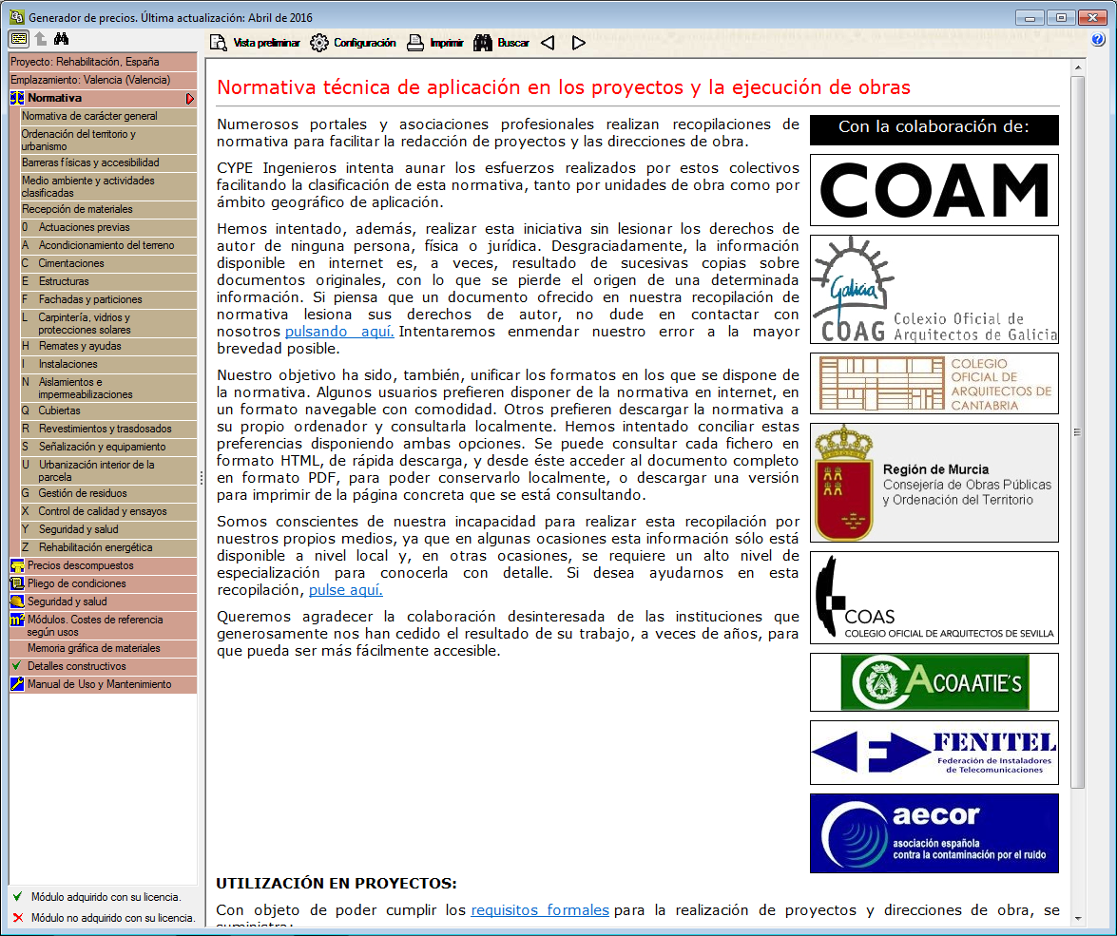Screen dimensions: 1117x936
Task: Select chapter U Urbanización interior de la parcela
Action: (x=109, y=470)
